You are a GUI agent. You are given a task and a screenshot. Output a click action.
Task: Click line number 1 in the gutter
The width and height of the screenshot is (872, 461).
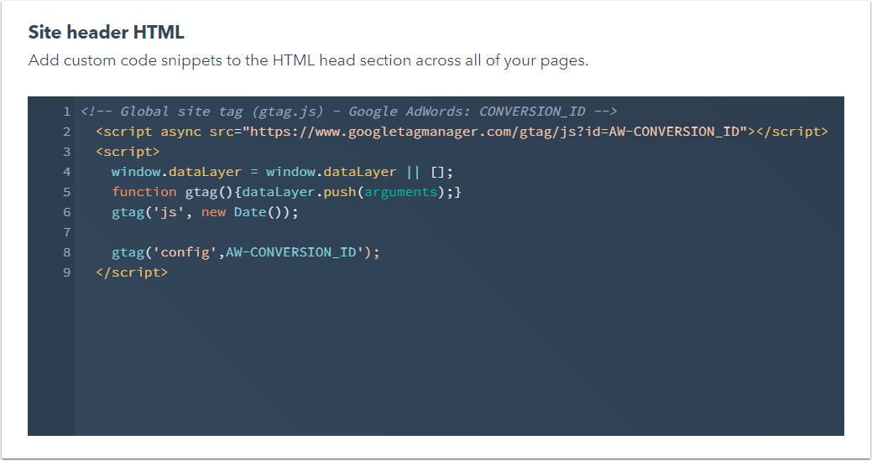pos(66,111)
